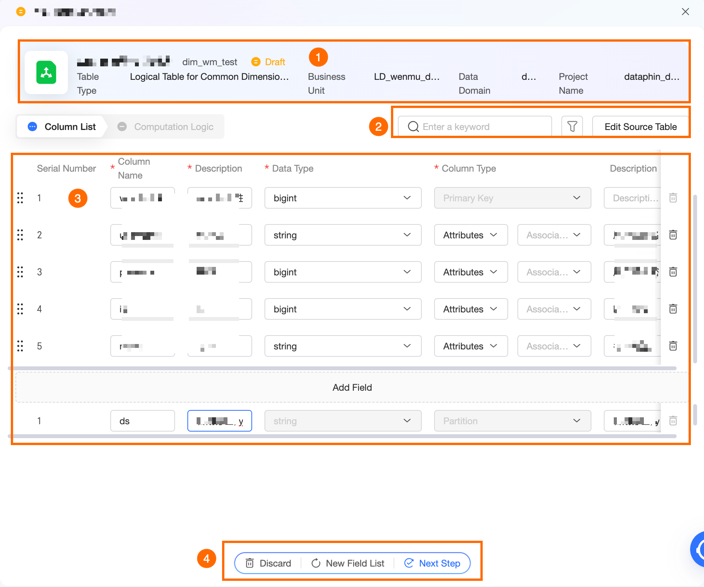Open the Data Type dropdown in row 1
Viewport: 704px width, 587px height.
click(x=343, y=198)
